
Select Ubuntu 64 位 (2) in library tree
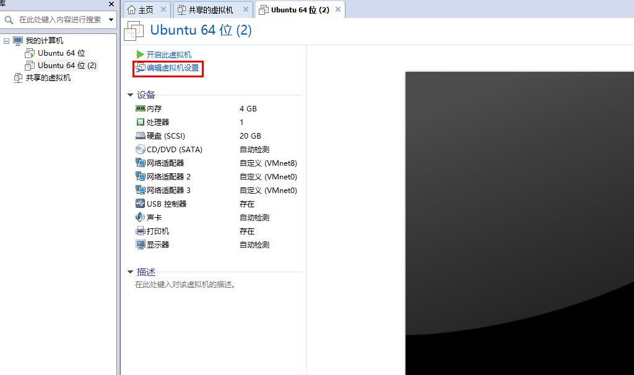point(67,66)
